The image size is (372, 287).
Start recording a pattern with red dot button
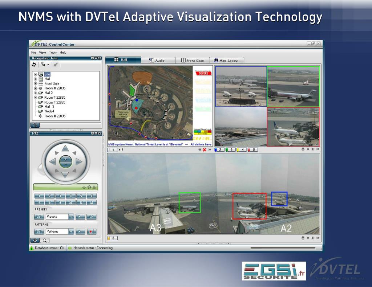coord(91,231)
